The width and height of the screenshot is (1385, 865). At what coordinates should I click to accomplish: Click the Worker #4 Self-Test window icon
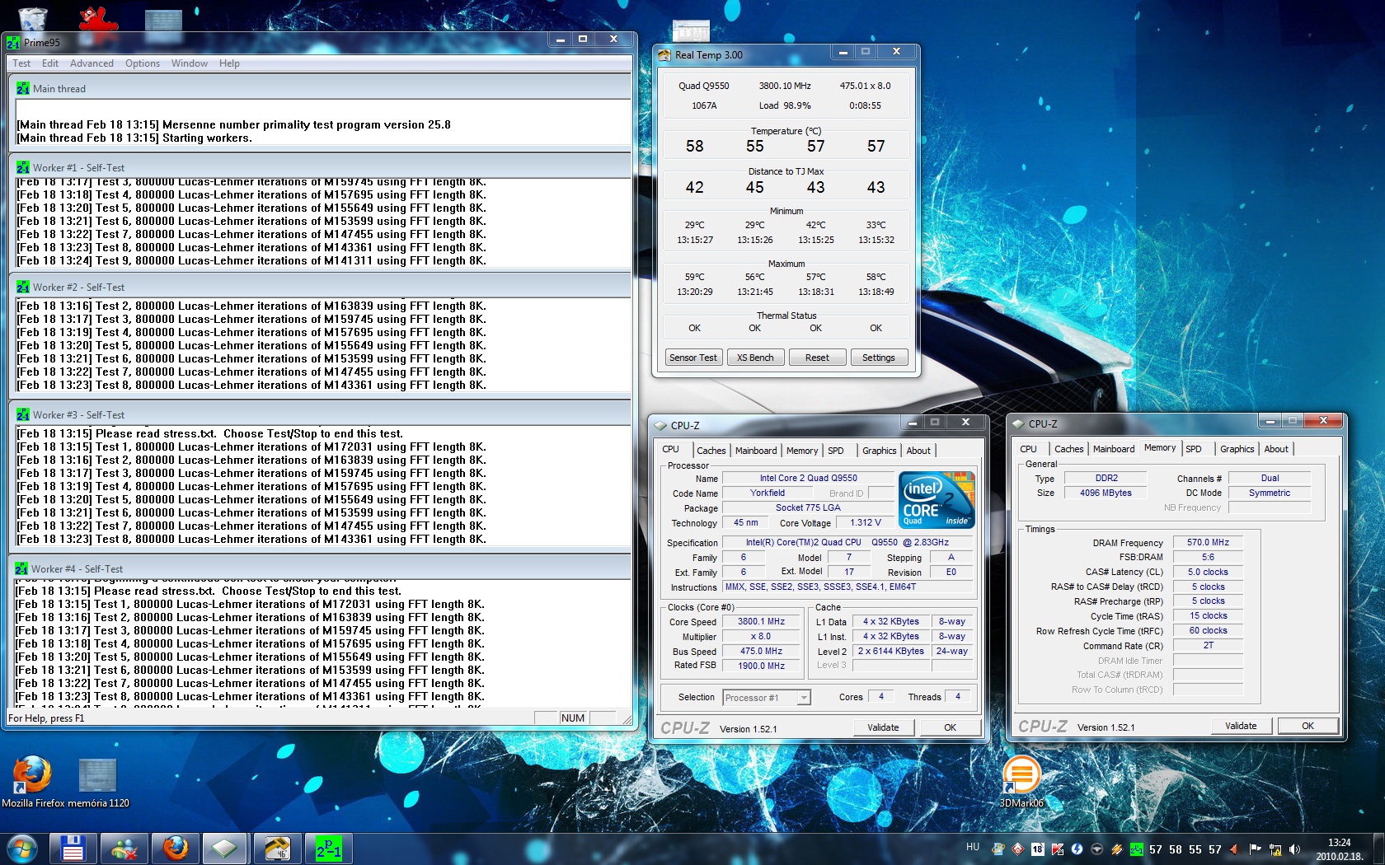(21, 568)
